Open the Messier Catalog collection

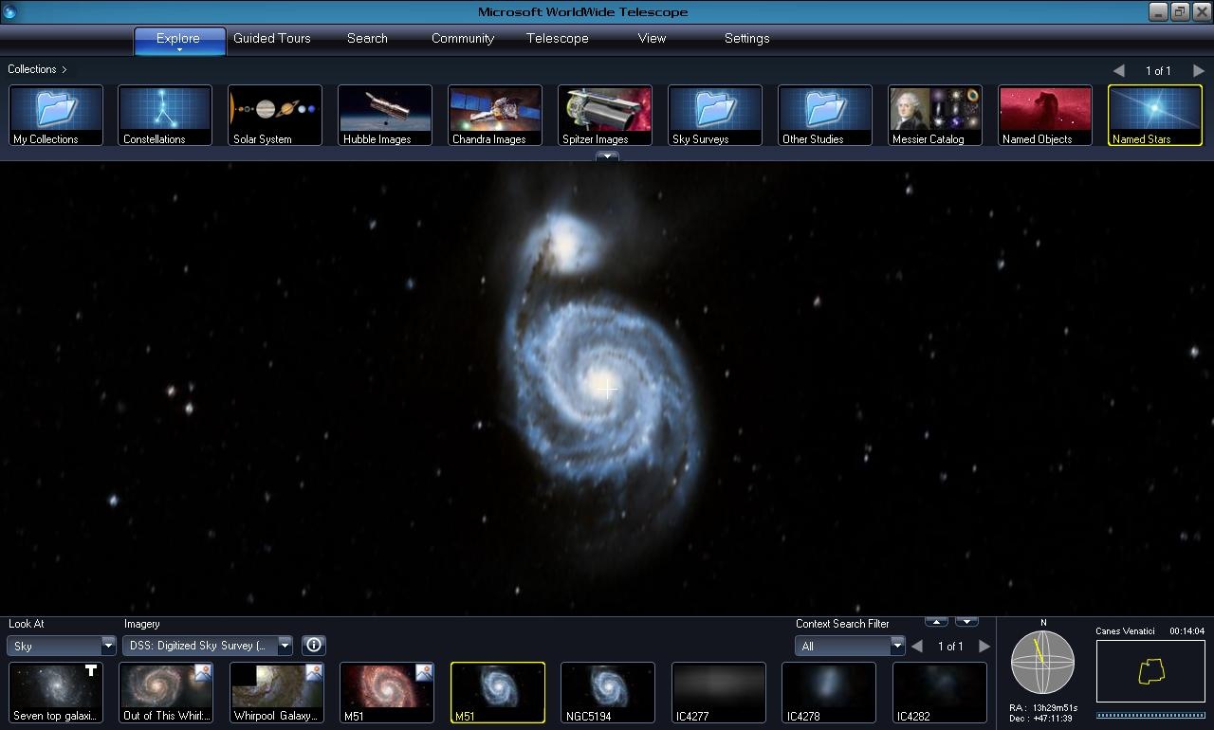tap(935, 115)
